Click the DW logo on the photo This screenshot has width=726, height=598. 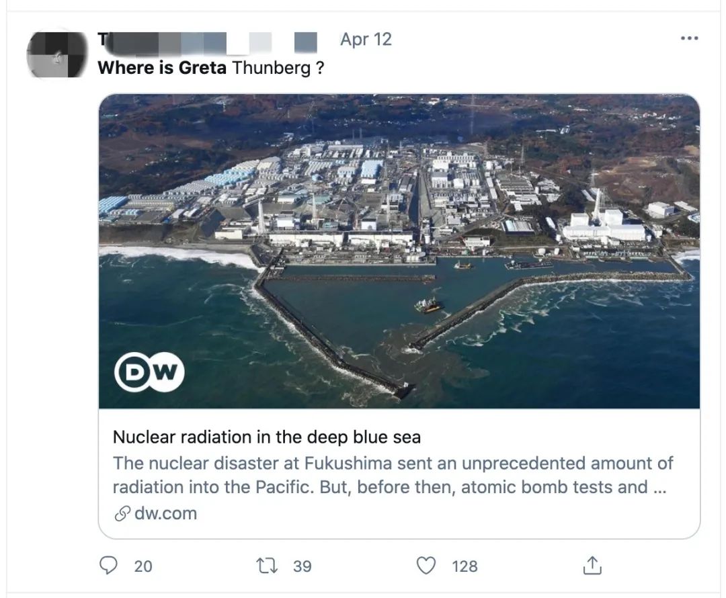click(x=149, y=373)
